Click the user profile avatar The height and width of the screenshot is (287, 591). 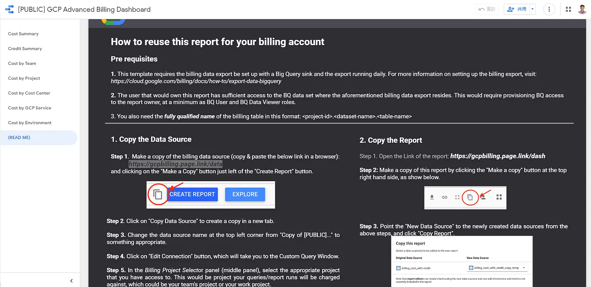[582, 9]
